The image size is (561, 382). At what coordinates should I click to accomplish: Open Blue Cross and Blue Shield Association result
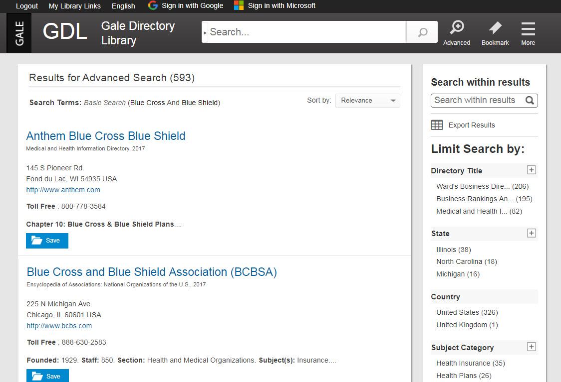coord(152,272)
